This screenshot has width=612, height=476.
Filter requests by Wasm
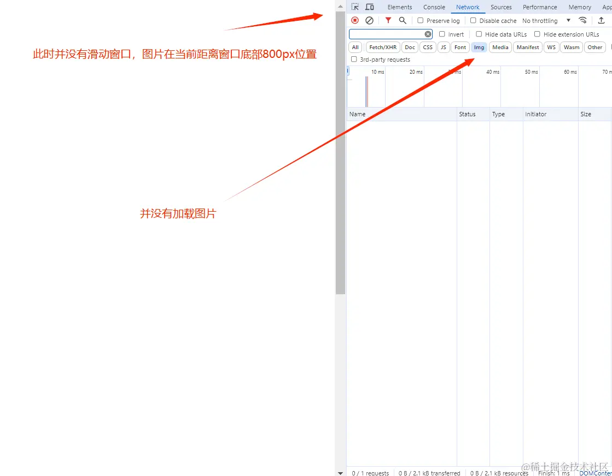[572, 47]
